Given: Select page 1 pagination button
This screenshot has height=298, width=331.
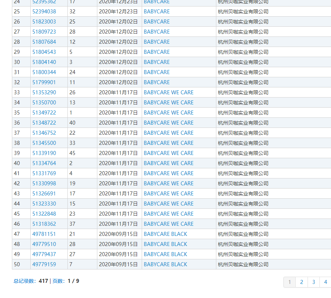Looking at the screenshot, I should 290,282.
